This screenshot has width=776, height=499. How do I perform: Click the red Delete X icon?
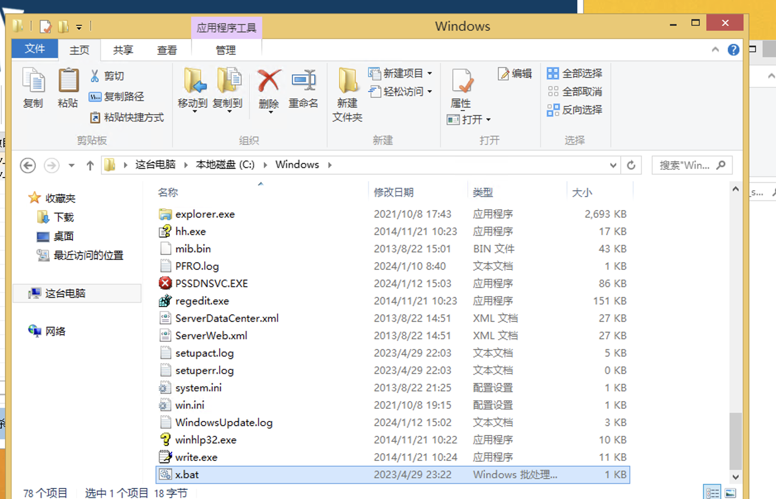(x=269, y=81)
